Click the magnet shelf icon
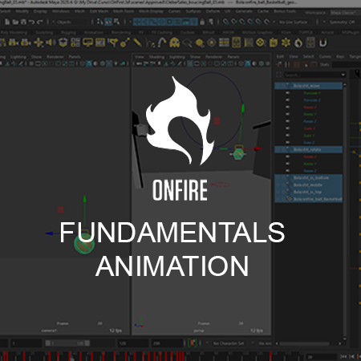361x361 pixels. [x=323, y=43]
